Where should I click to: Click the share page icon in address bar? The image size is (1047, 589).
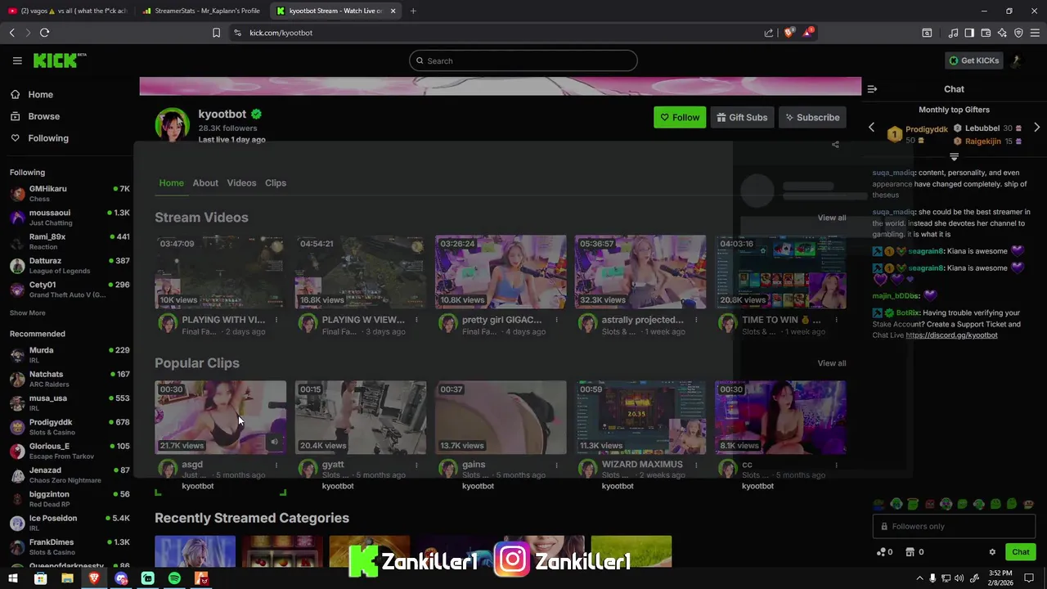(769, 33)
